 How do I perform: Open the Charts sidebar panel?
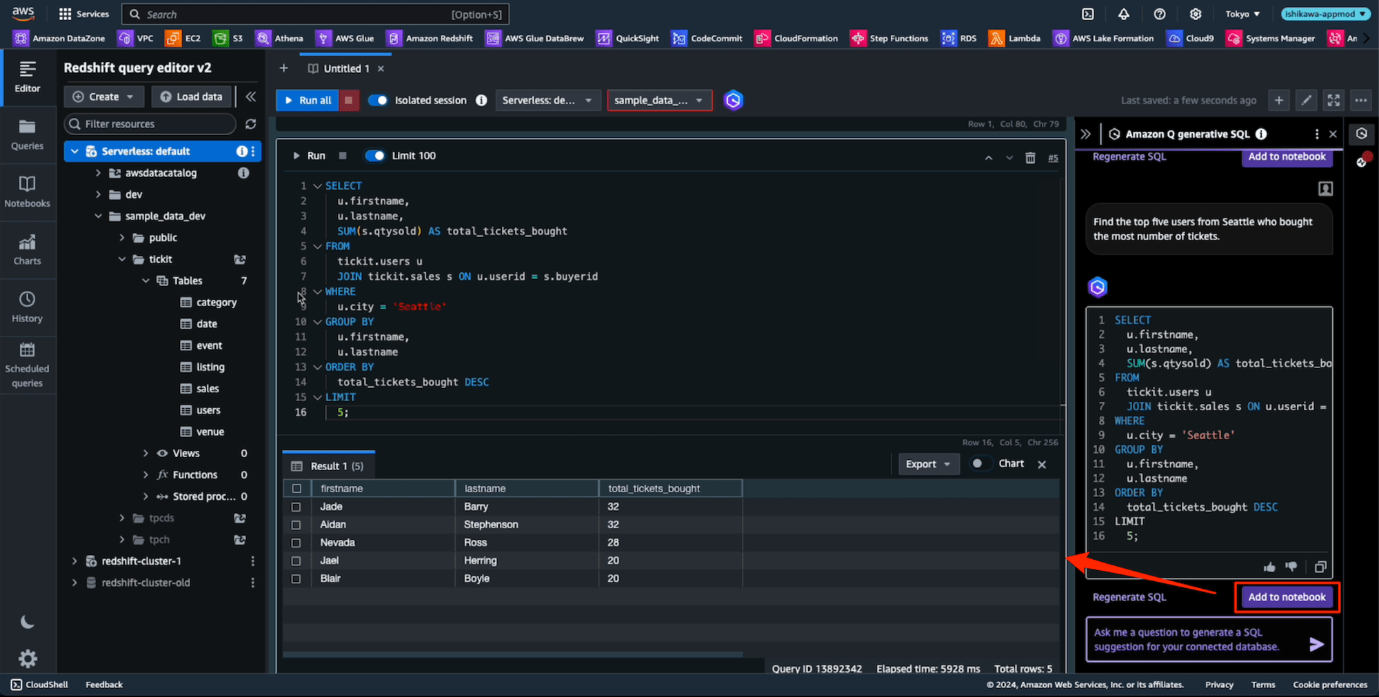27,250
